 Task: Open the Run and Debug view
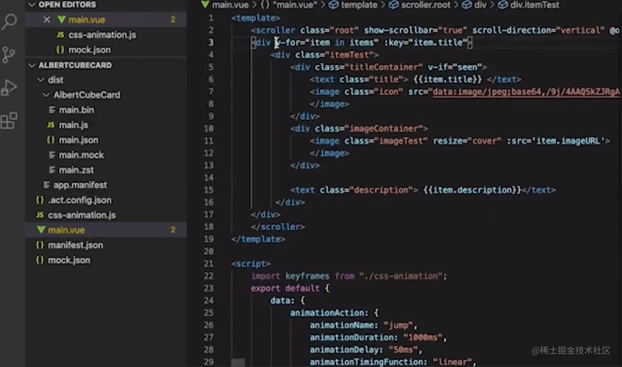pyautogui.click(x=9, y=88)
